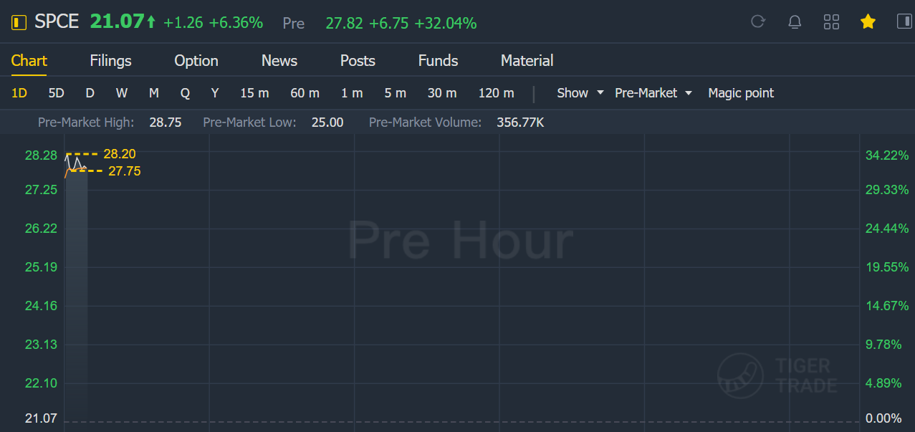The width and height of the screenshot is (915, 432).
Task: Click the 27.75 chart price marker
Action: coord(125,171)
